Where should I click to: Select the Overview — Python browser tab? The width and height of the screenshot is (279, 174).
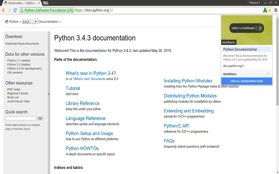pyautogui.click(x=20, y=3)
